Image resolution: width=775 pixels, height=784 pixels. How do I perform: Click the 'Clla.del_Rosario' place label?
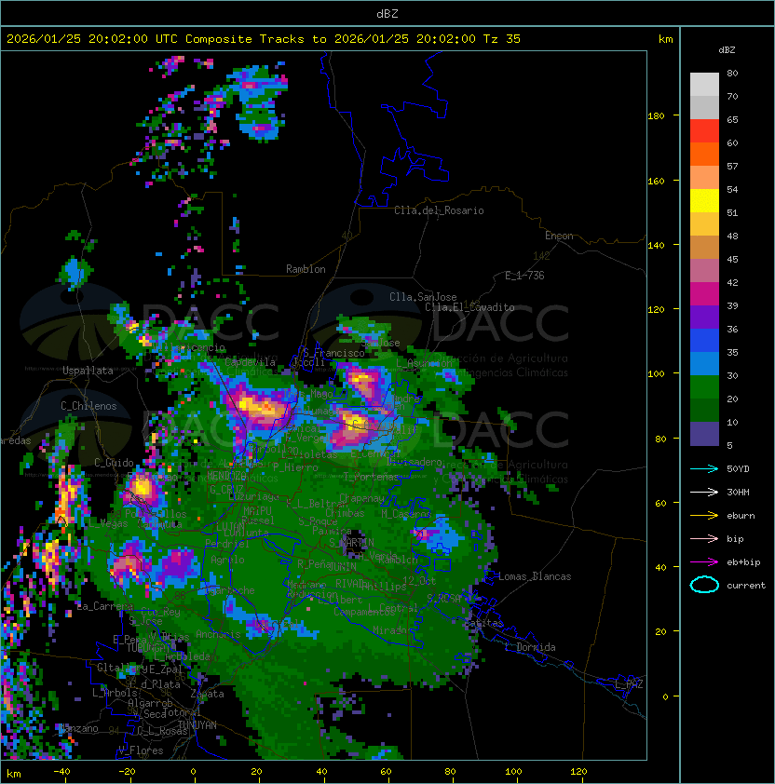(439, 210)
